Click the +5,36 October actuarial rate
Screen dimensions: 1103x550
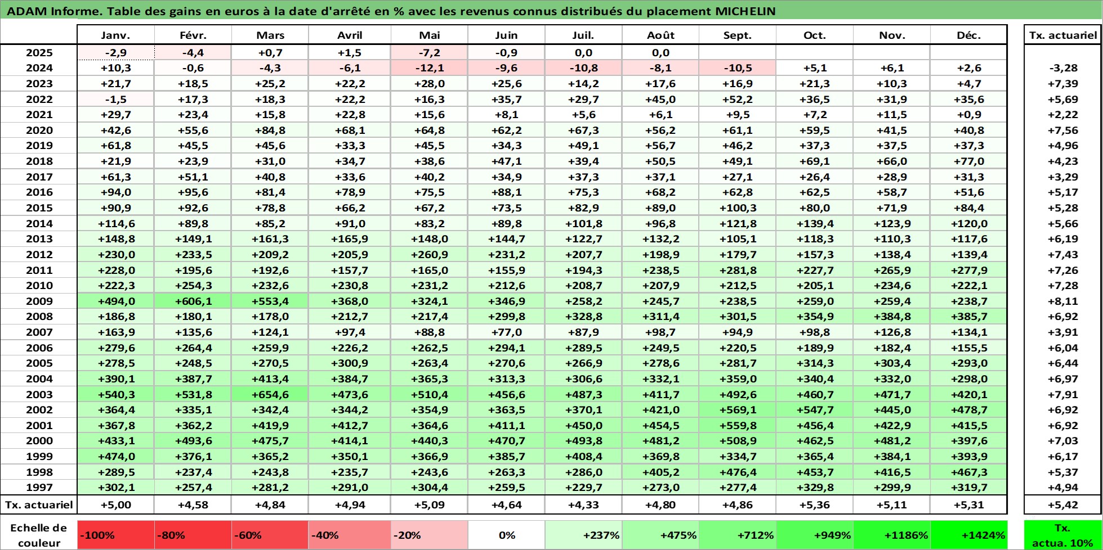[x=815, y=504]
